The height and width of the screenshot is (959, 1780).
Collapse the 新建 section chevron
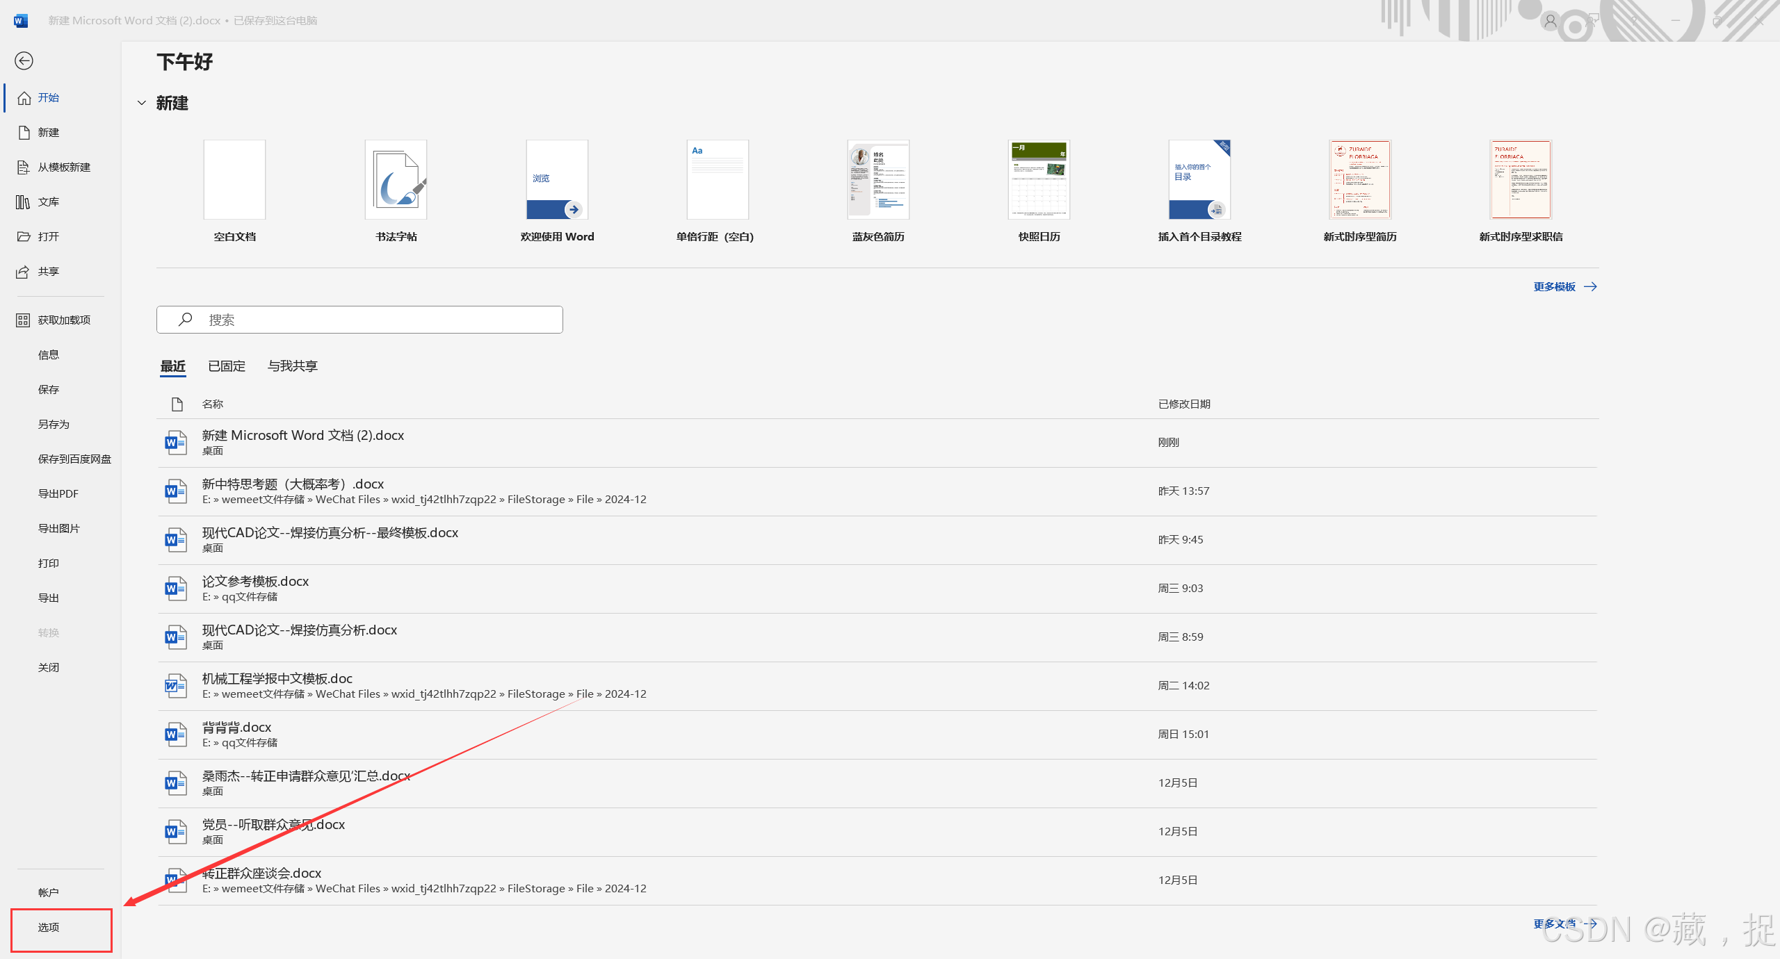tap(142, 104)
